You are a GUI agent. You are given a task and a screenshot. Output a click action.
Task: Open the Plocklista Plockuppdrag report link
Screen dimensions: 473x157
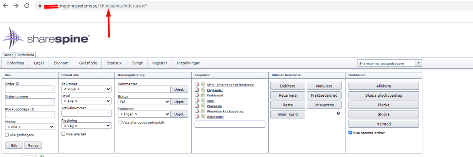point(225,111)
